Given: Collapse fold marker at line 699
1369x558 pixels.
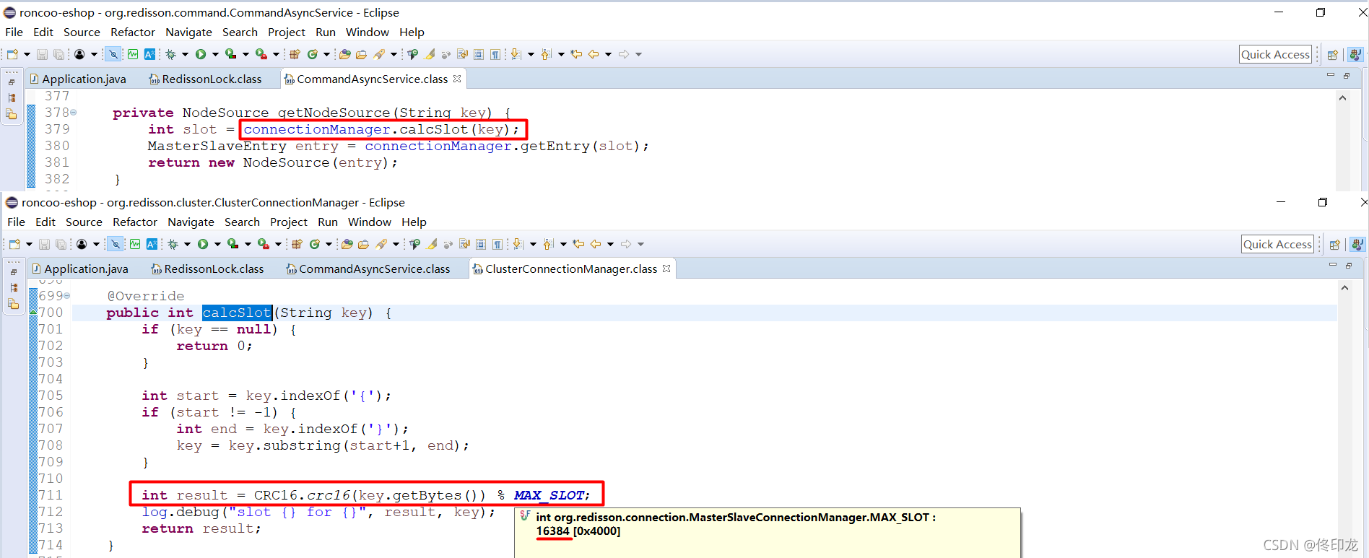Looking at the screenshot, I should click(x=67, y=296).
